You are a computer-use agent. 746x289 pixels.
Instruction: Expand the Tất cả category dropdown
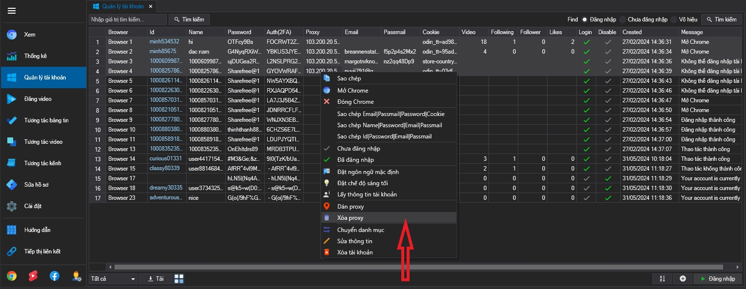(113, 279)
